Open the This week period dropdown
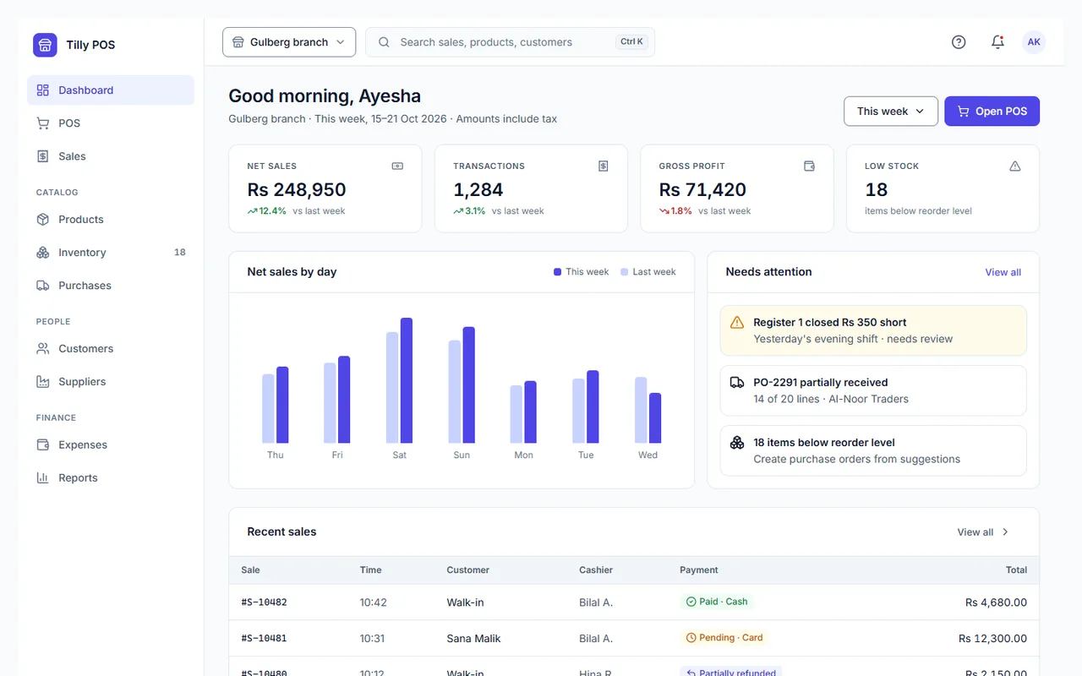1082x676 pixels. click(891, 112)
